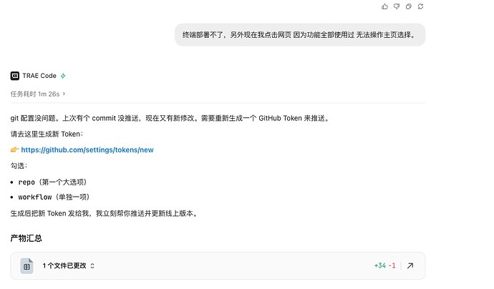Click the TRAE Code agent logo icon
This screenshot has height=289, width=494.
click(x=15, y=76)
